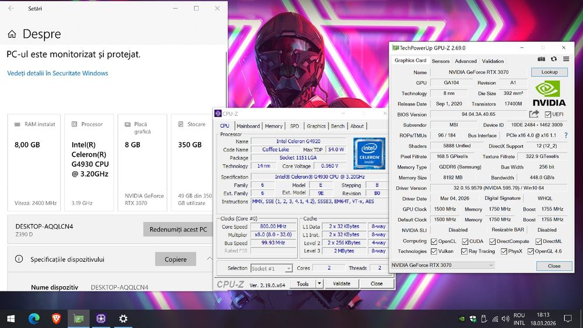Open the notification center icon
Viewport: 583px width, 328px height.
click(x=568, y=319)
